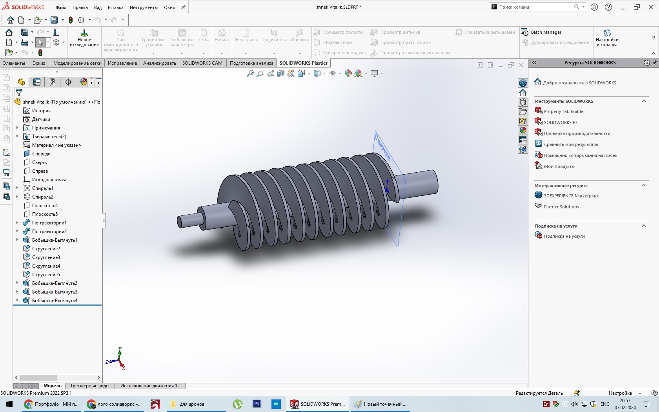Viewport: 659px width, 412px height.
Task: Open View Settings monitor icon
Action: tap(374, 73)
